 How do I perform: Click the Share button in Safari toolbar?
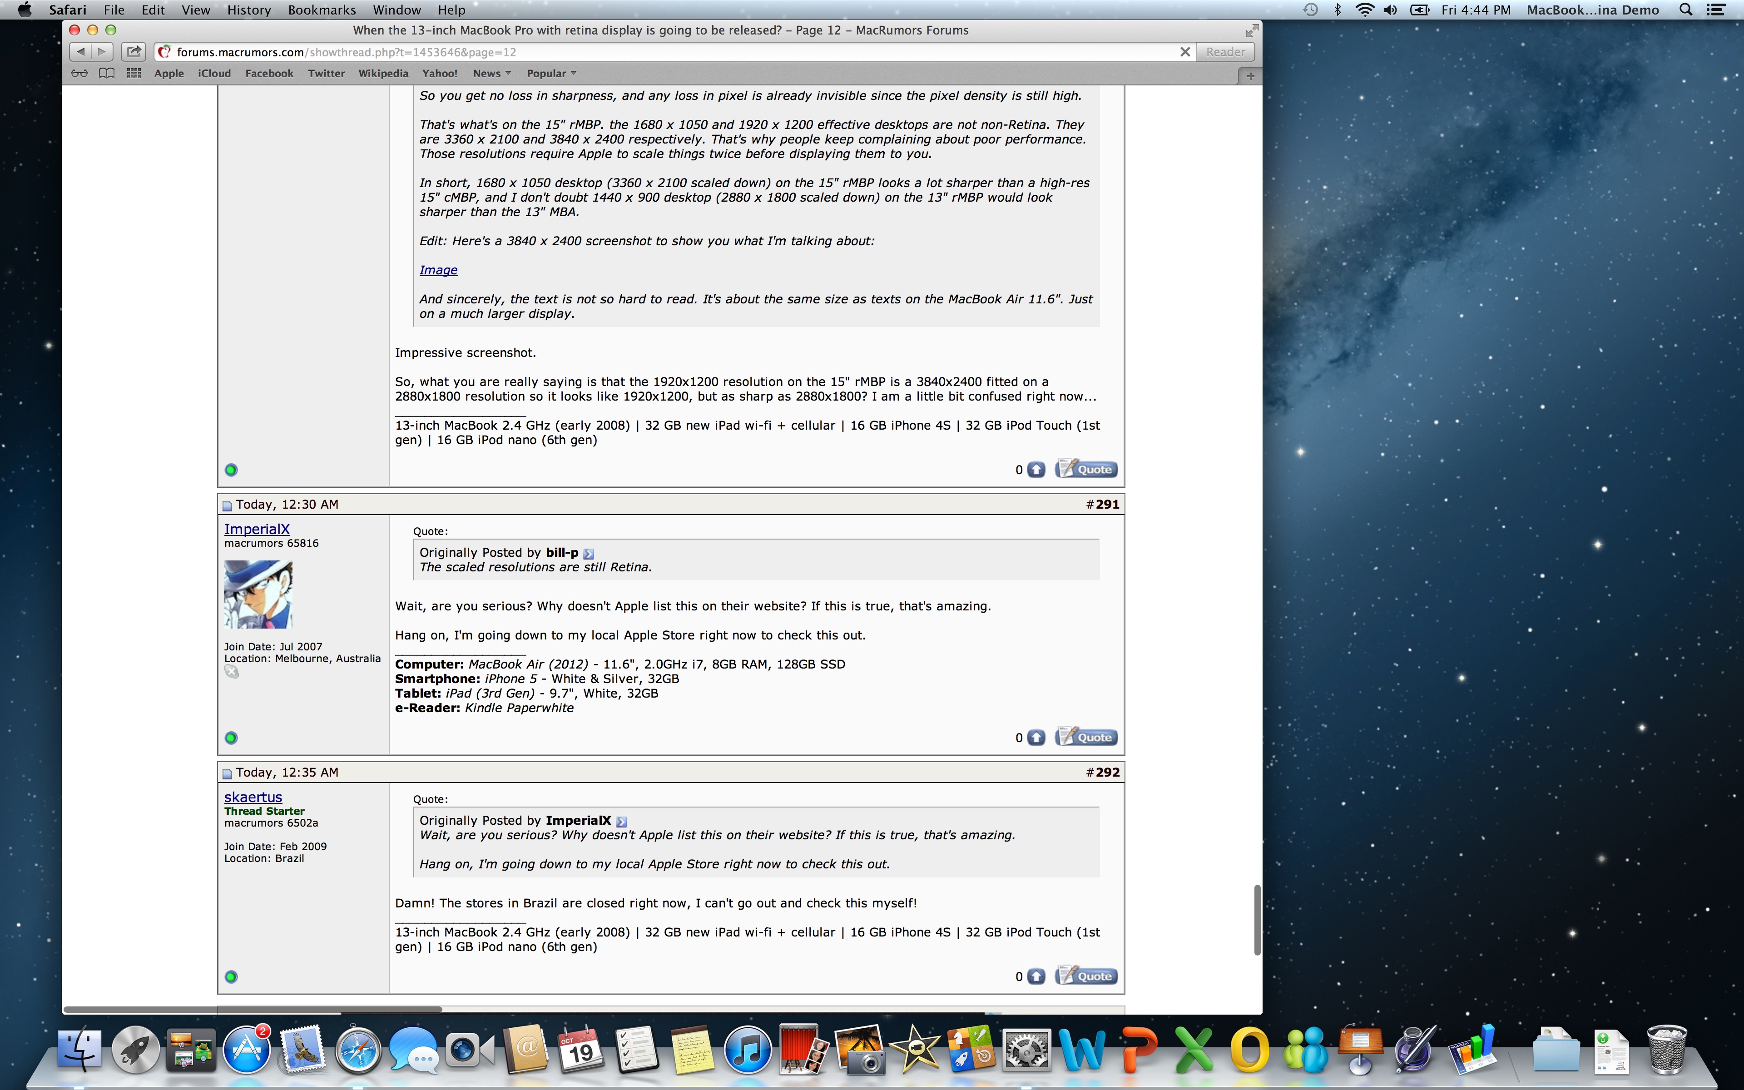point(134,52)
